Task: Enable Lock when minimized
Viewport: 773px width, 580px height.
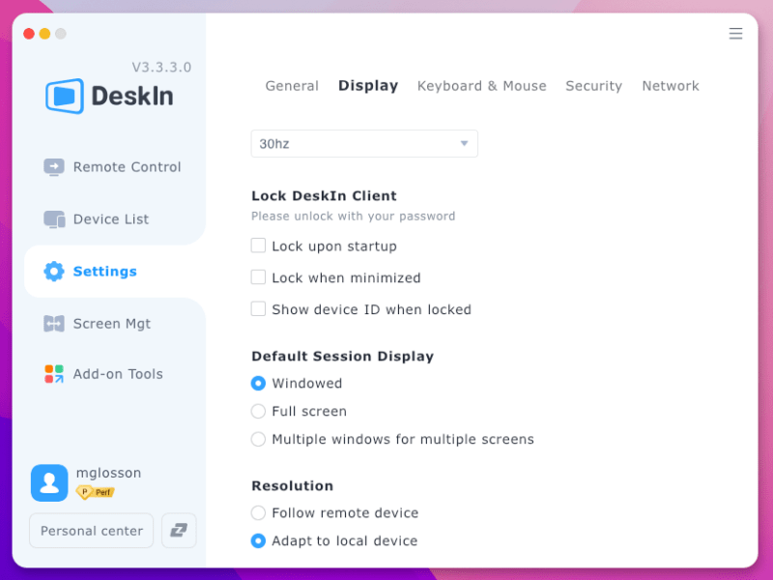Action: point(258,277)
